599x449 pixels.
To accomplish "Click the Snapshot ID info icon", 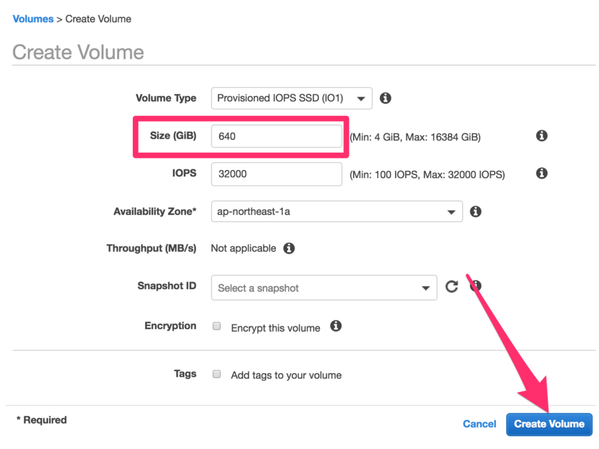I will [x=475, y=286].
